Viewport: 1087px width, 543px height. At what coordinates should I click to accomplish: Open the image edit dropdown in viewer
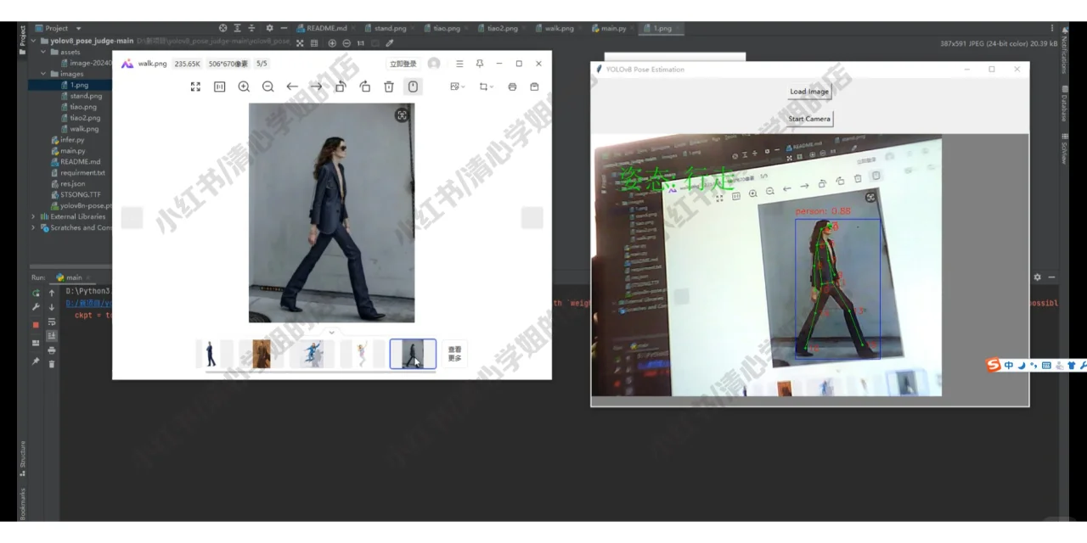[457, 87]
